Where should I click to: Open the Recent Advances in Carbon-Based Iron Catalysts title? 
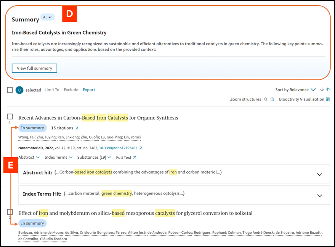tap(98, 118)
